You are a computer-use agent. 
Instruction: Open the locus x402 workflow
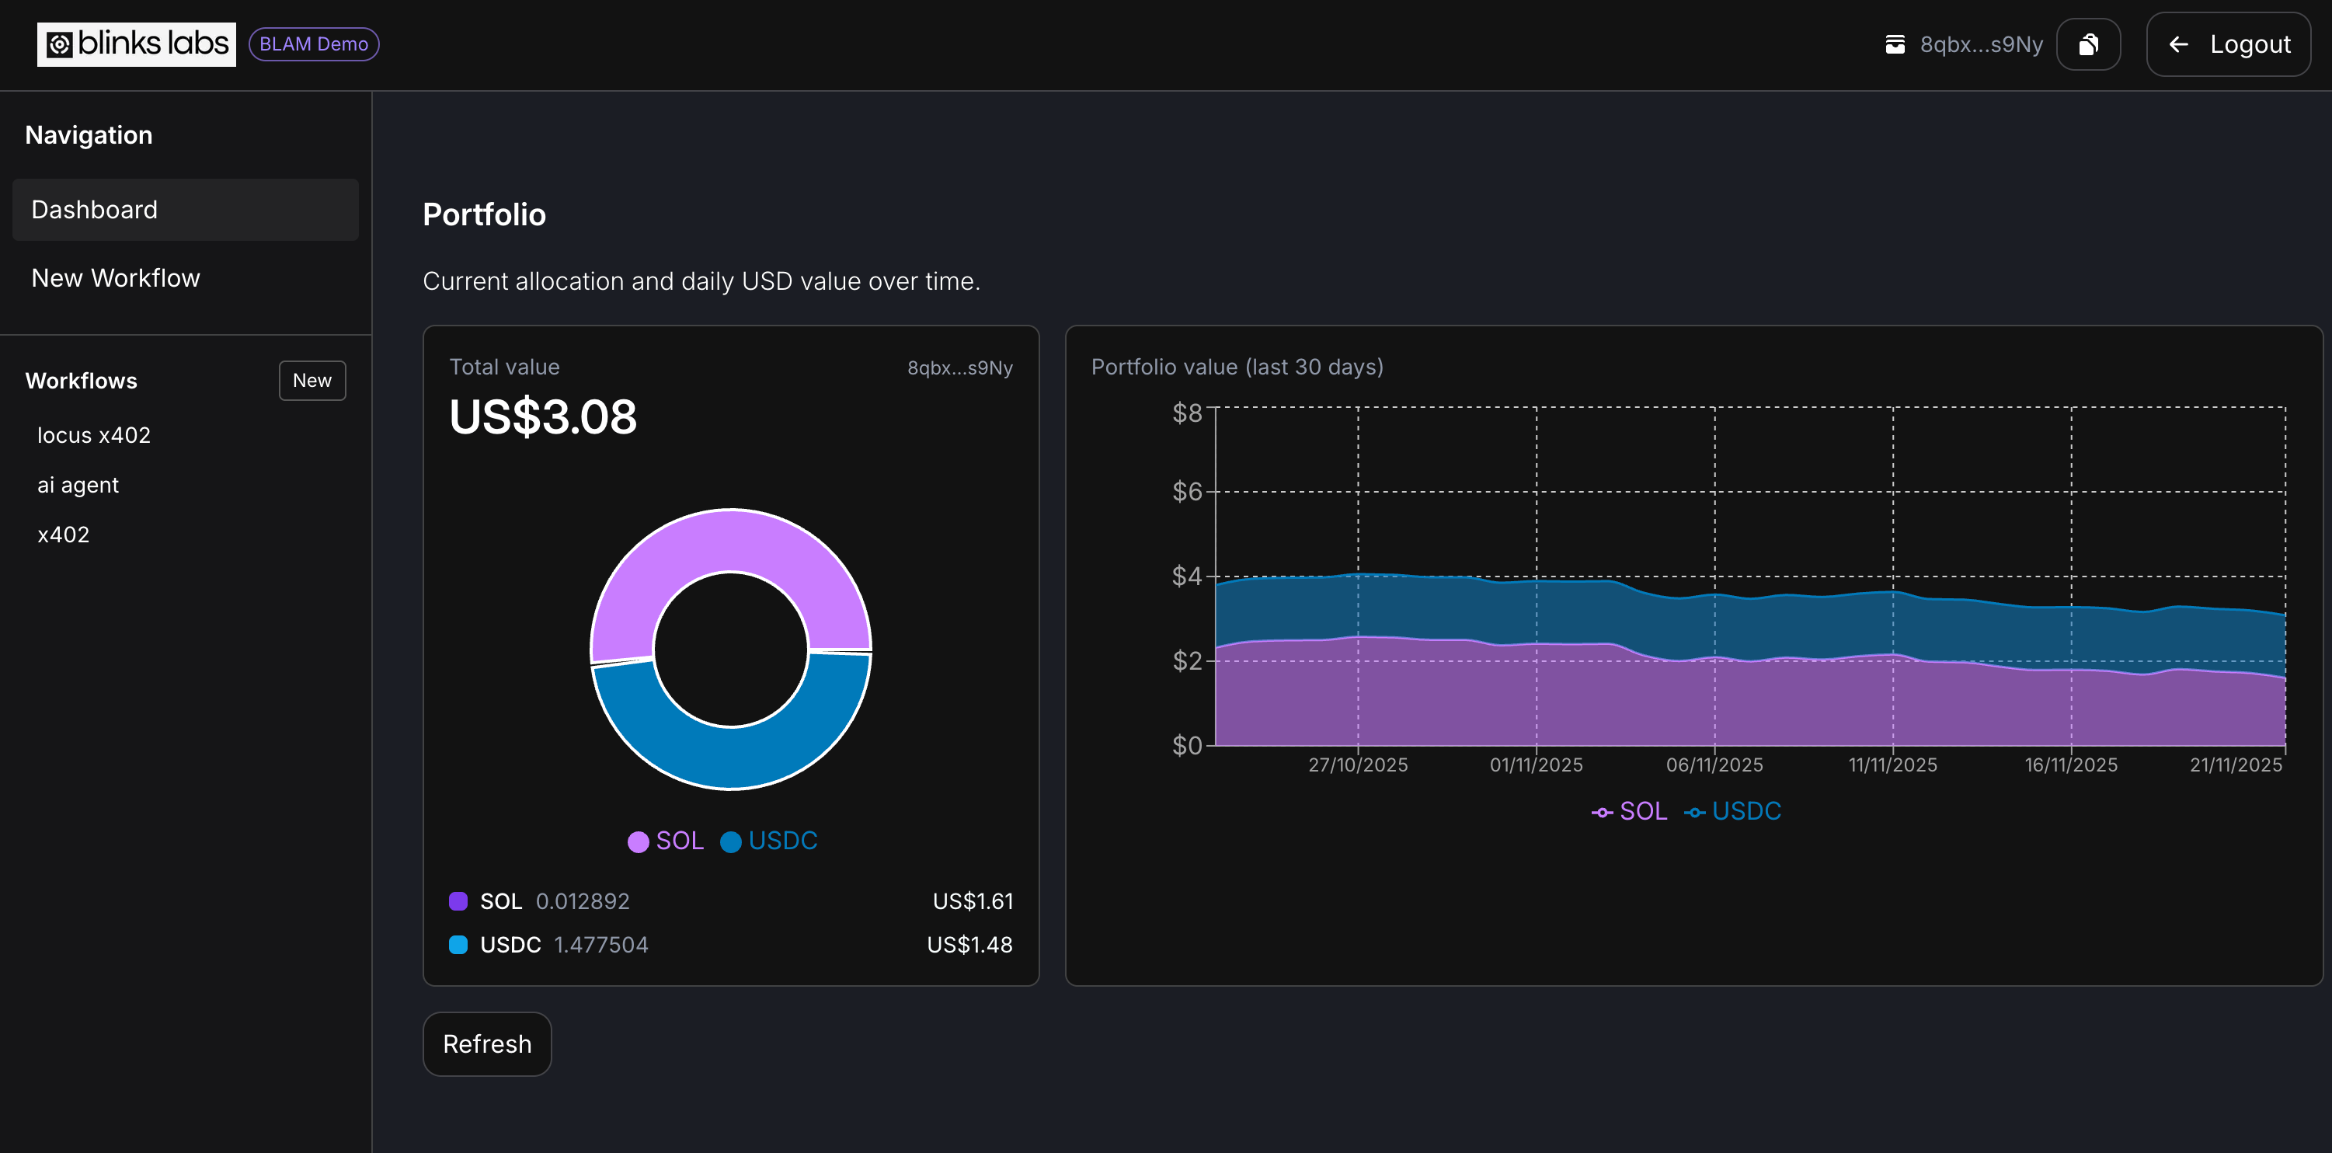(95, 435)
